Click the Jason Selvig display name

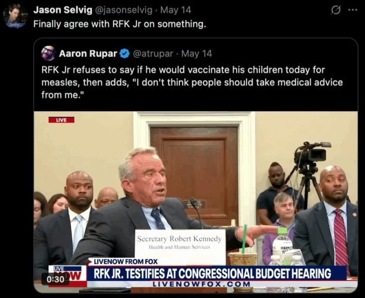pyautogui.click(x=63, y=10)
